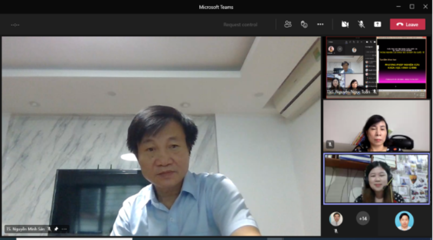The width and height of the screenshot is (433, 240).
Task: Click the meeting timer in the toolbar
Action: pos(15,25)
